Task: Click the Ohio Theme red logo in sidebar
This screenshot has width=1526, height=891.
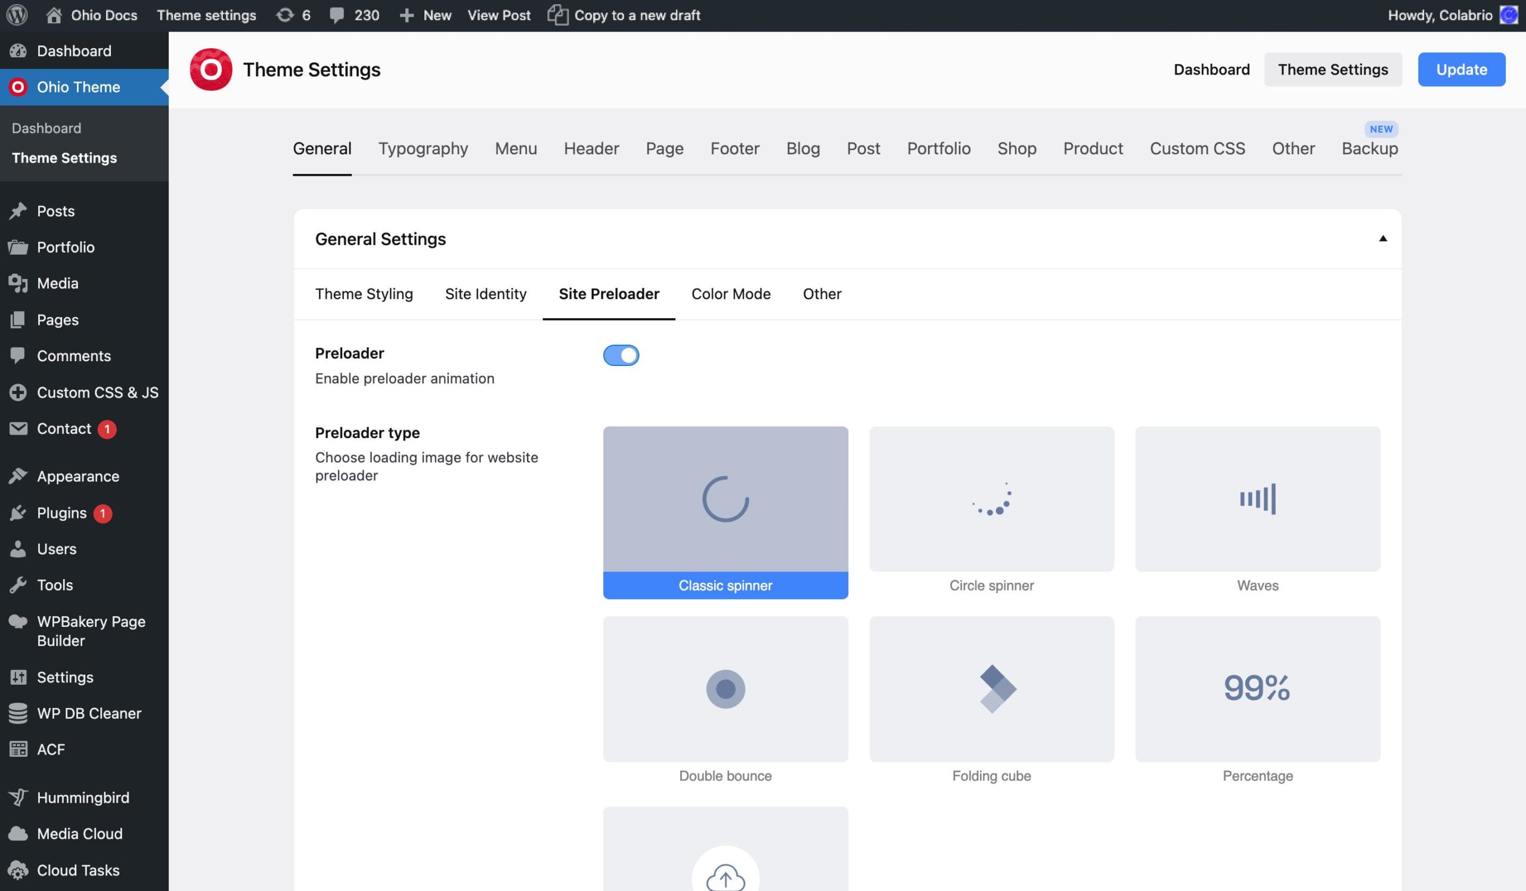Action: pyautogui.click(x=18, y=87)
